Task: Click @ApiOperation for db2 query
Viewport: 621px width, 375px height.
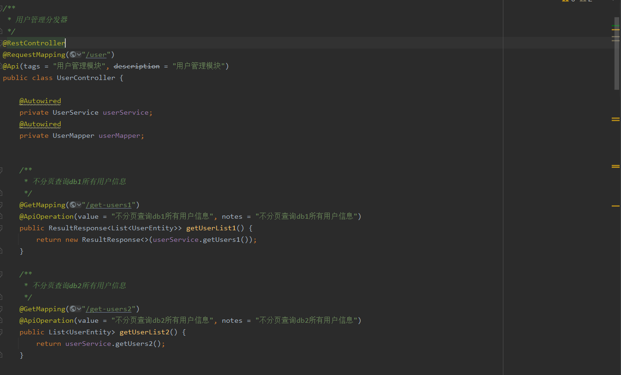Action: click(46, 320)
